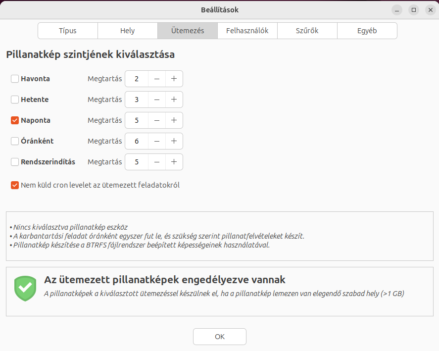Focus the Rendszerindítás retention number field
Viewport: 439px width, 351px height.
pos(137,162)
